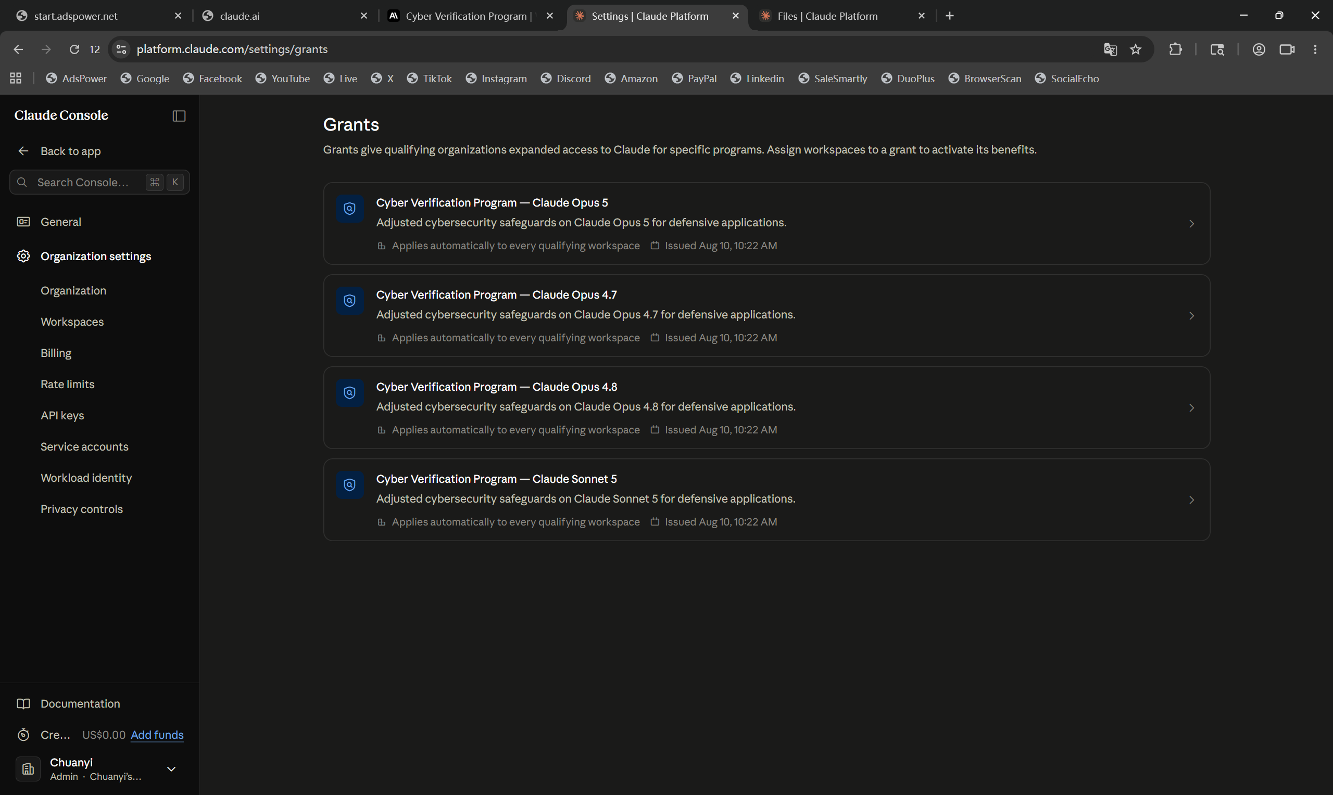Open the Documentation link
1333x795 pixels.
[80, 703]
